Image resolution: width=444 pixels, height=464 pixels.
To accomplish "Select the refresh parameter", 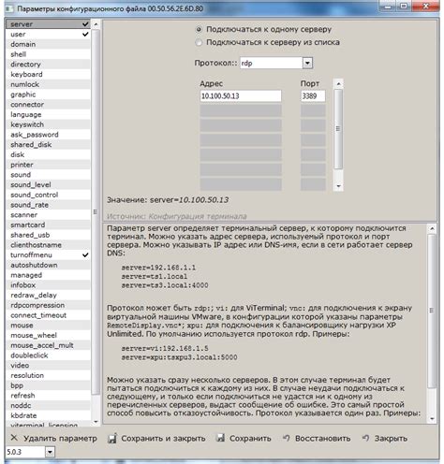I will coord(49,396).
